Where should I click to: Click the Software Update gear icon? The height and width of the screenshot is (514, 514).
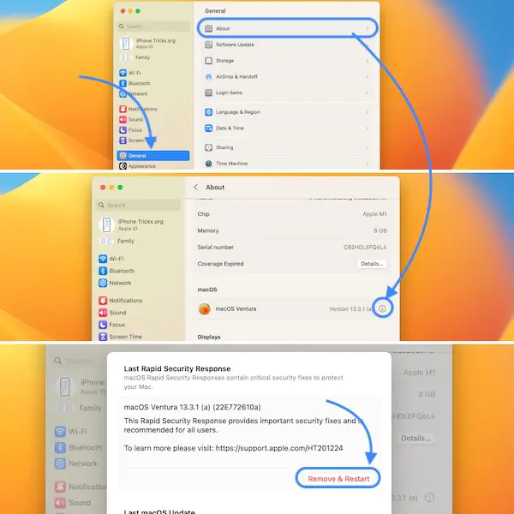pyautogui.click(x=208, y=45)
